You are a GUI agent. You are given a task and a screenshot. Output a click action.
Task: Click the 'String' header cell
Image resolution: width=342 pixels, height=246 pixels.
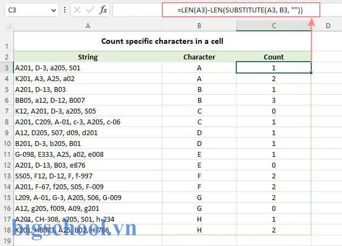pos(88,57)
